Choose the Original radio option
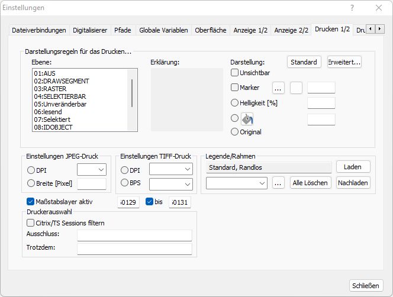Screen dimensions: 393x297 (x=234, y=132)
